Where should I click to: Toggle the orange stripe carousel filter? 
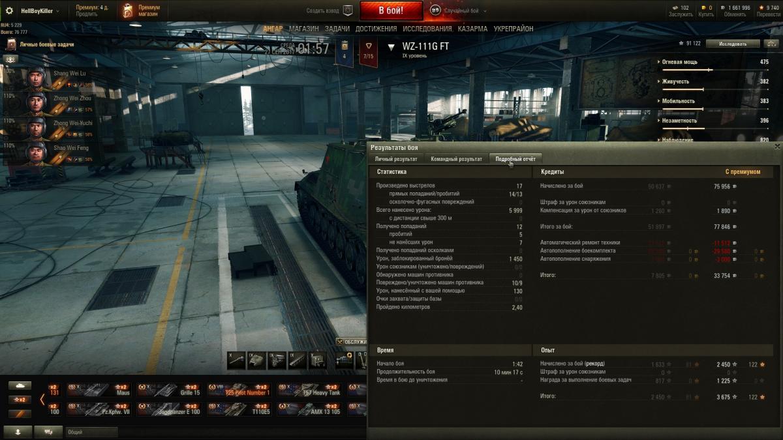point(20,414)
